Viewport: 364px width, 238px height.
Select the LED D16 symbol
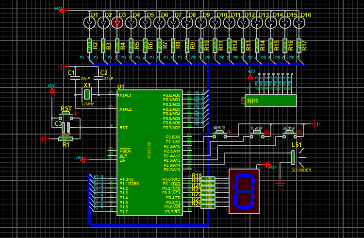pyautogui.click(x=299, y=23)
